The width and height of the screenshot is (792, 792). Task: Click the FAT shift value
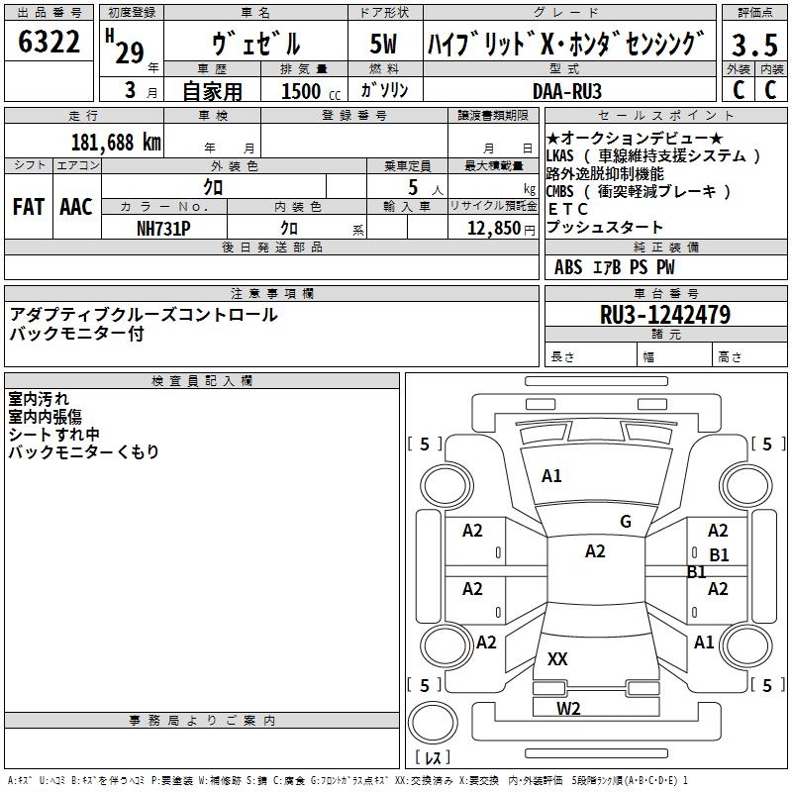[x=29, y=207]
